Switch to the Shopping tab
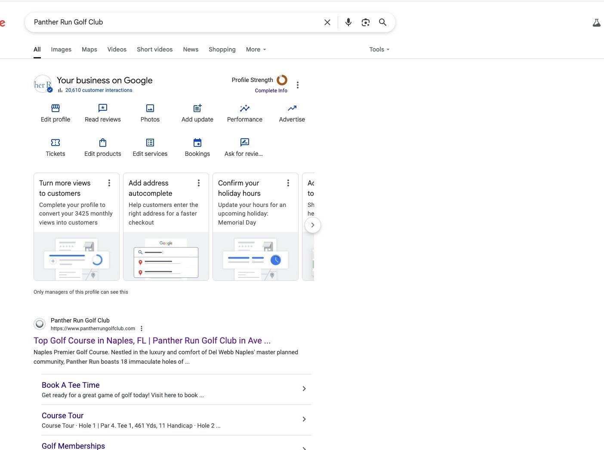Image resolution: width=604 pixels, height=450 pixels. click(x=222, y=49)
